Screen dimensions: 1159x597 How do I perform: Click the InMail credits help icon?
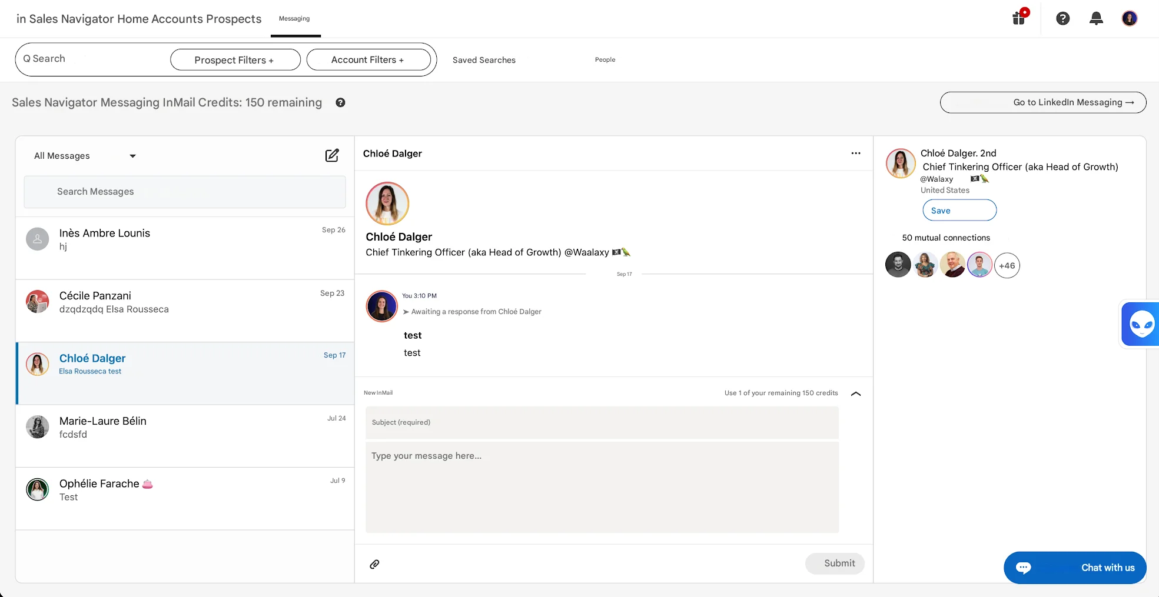coord(340,102)
